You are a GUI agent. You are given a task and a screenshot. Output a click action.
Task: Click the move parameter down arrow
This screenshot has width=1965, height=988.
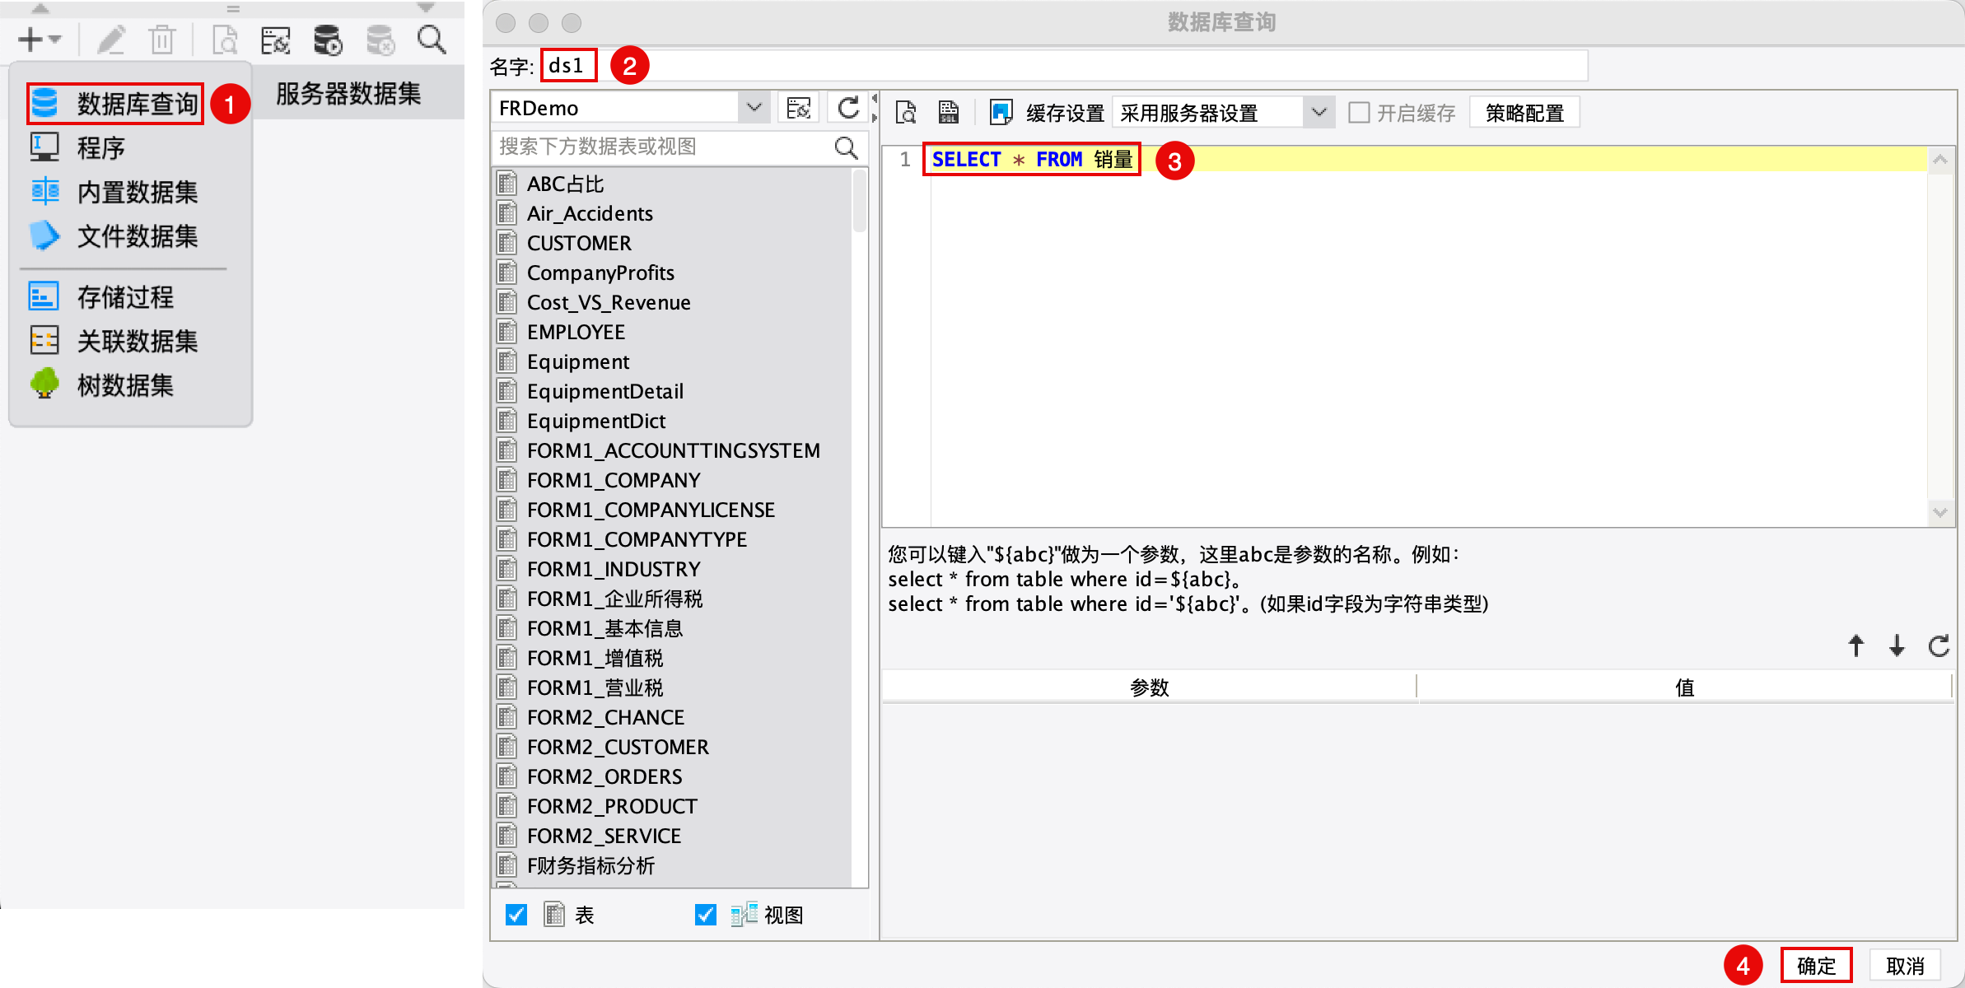pos(1897,645)
